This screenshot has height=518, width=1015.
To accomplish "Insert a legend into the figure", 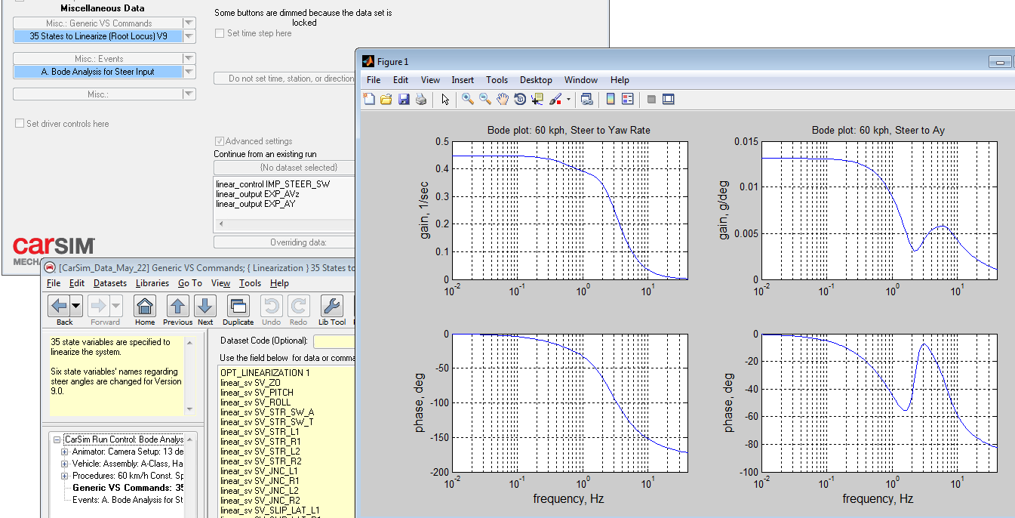I will tap(627, 99).
